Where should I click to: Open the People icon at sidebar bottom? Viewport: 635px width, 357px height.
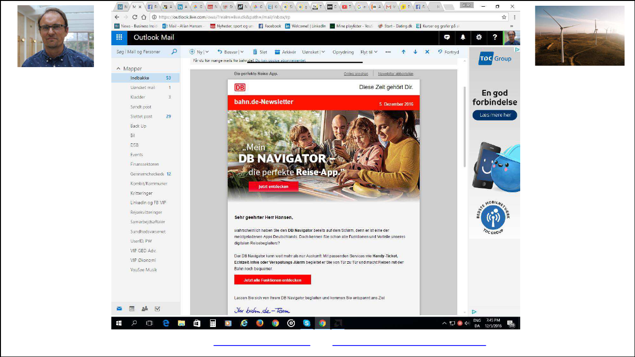[x=144, y=308]
